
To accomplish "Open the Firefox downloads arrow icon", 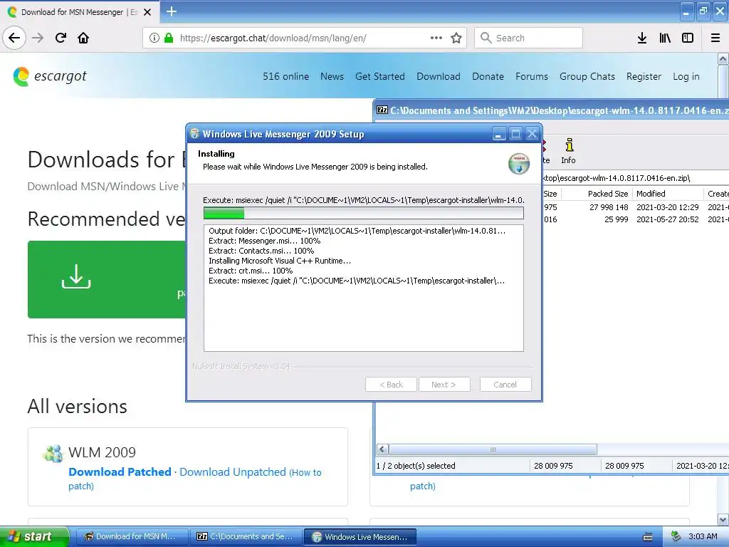I will pyautogui.click(x=642, y=38).
